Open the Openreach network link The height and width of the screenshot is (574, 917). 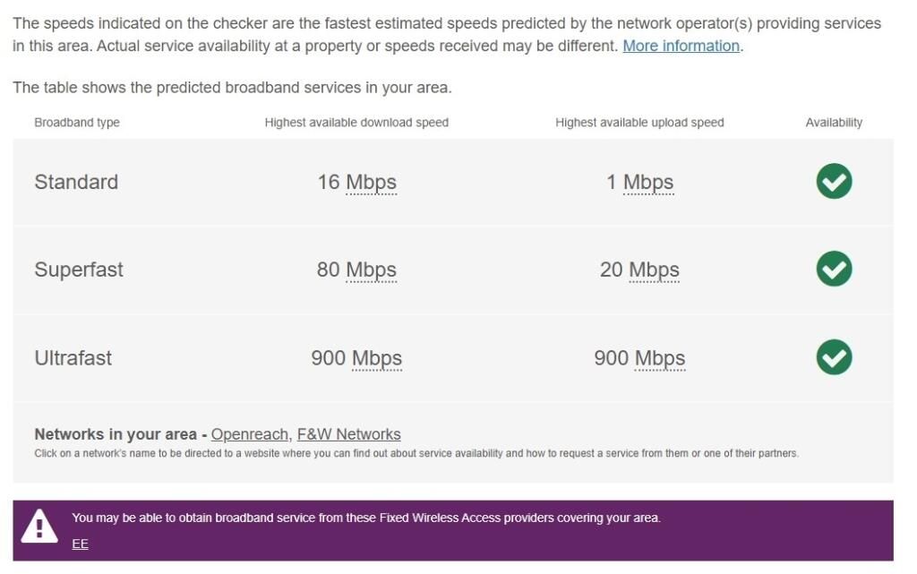click(250, 434)
